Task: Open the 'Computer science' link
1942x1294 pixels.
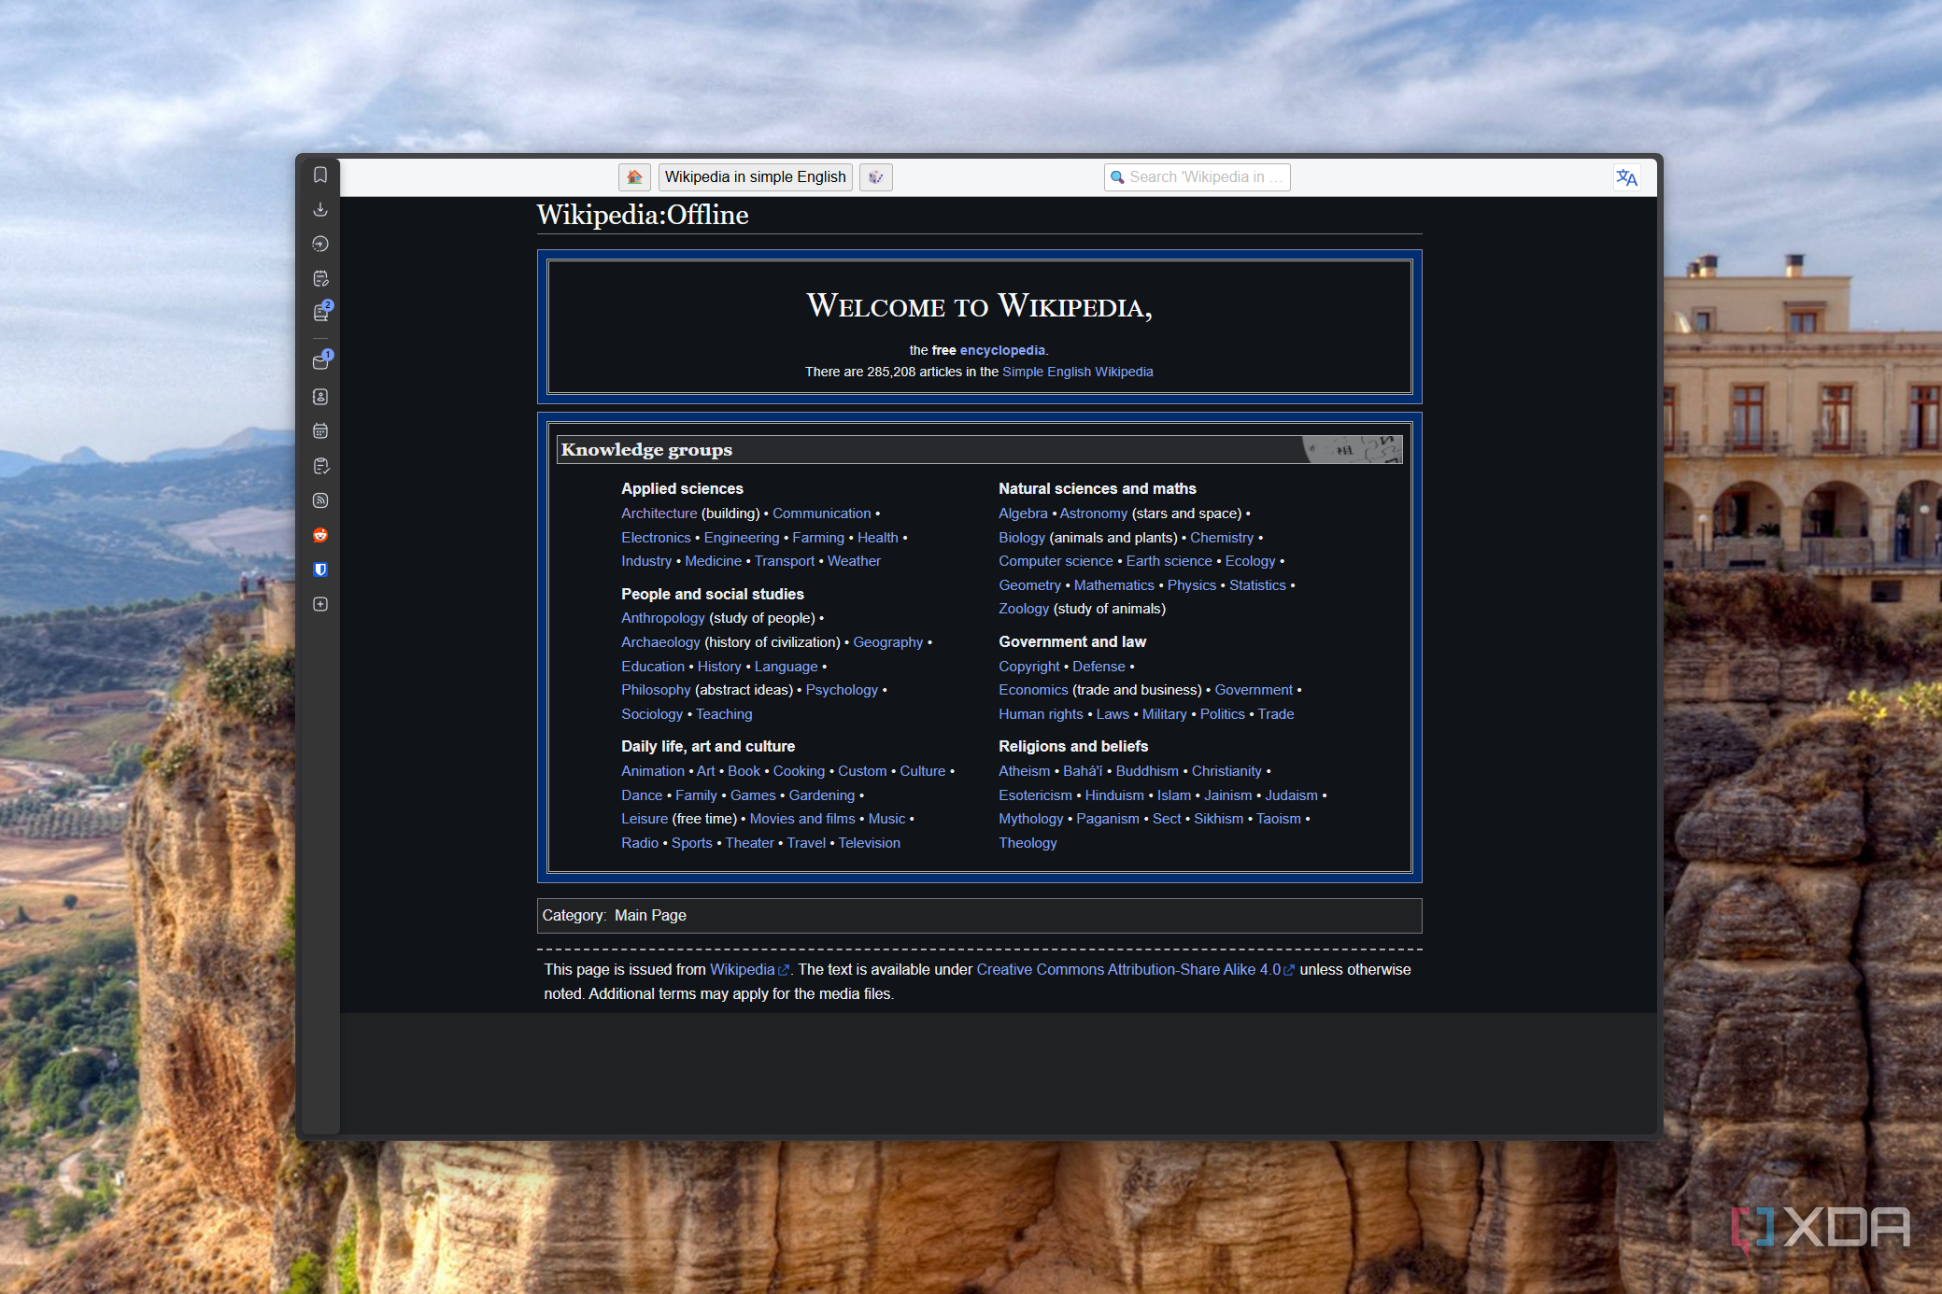Action: [x=1056, y=561]
